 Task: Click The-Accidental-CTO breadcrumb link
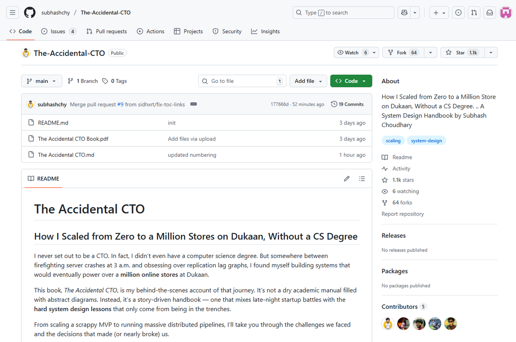pos(105,13)
